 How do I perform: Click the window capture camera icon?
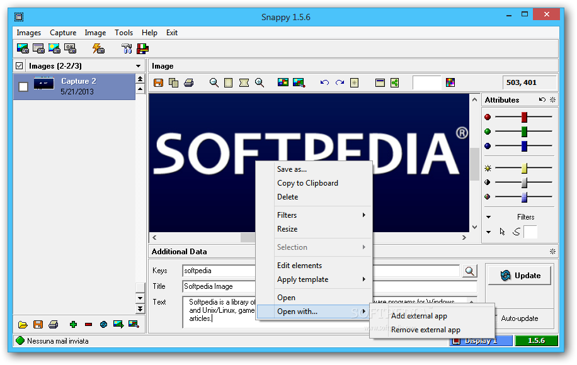(x=38, y=48)
